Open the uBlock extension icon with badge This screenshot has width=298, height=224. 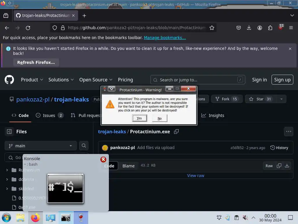tap(281, 27)
